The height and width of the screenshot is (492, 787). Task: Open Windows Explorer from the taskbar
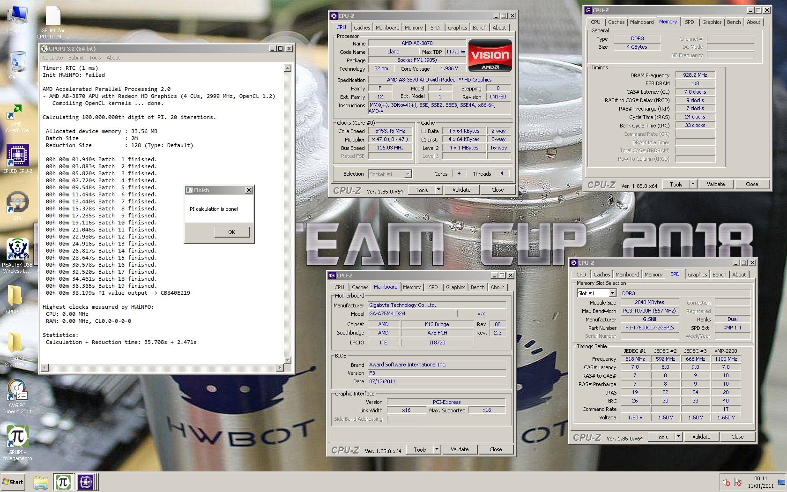(x=41, y=482)
